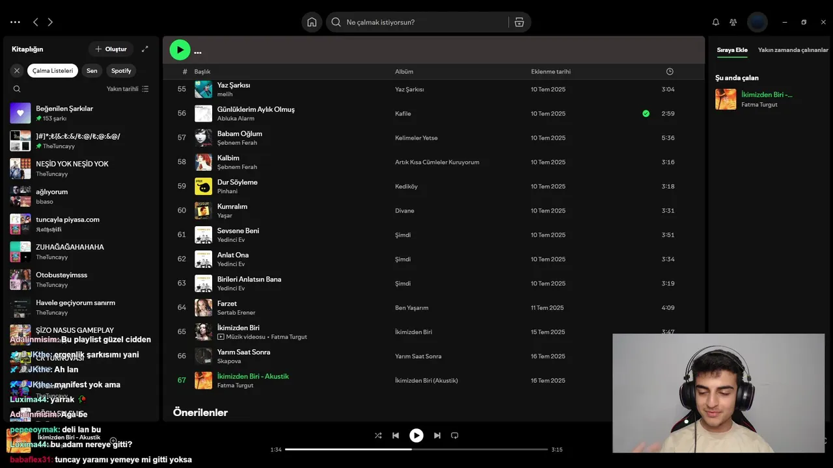Skip to the next track
The height and width of the screenshot is (468, 833).
click(x=437, y=435)
